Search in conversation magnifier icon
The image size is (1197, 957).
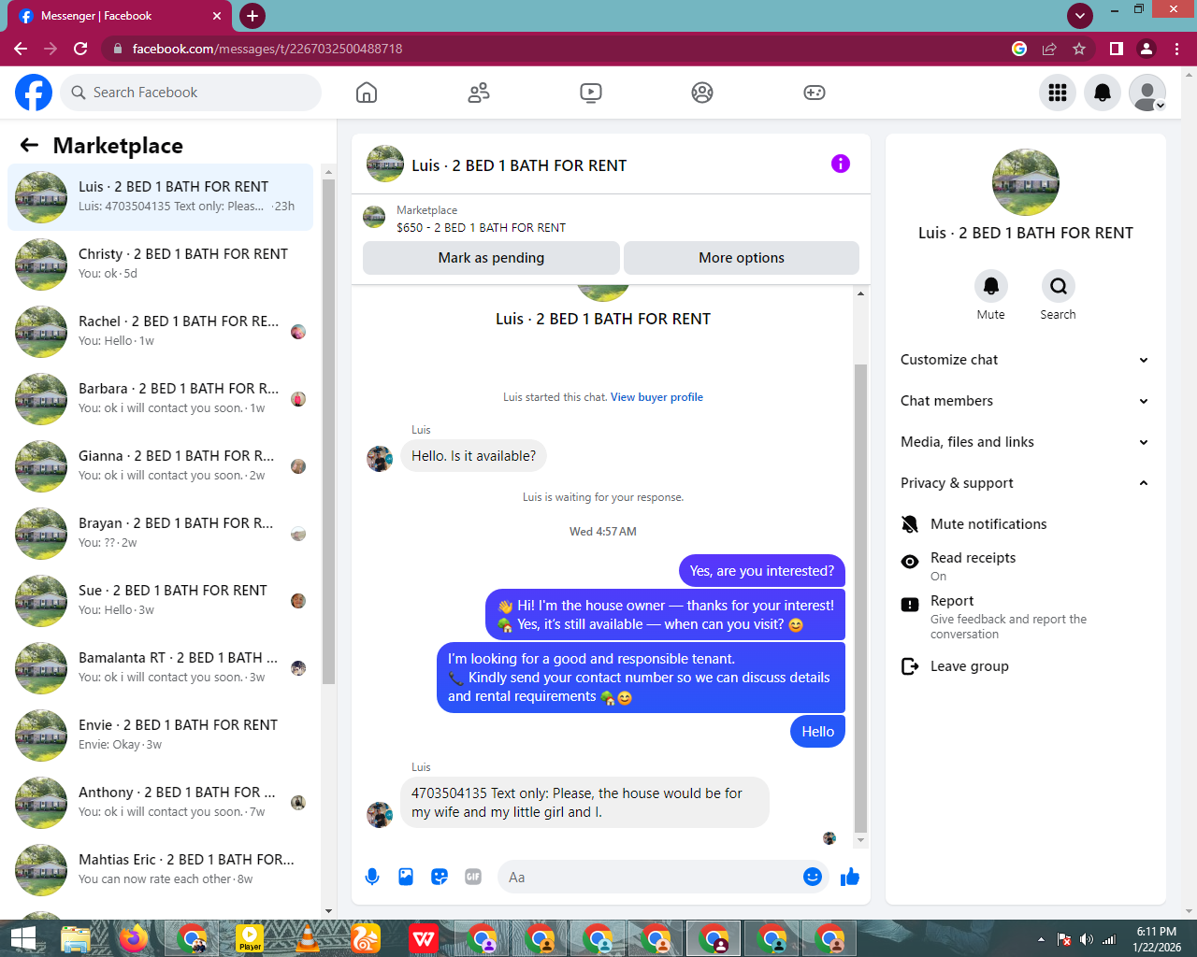point(1058,286)
